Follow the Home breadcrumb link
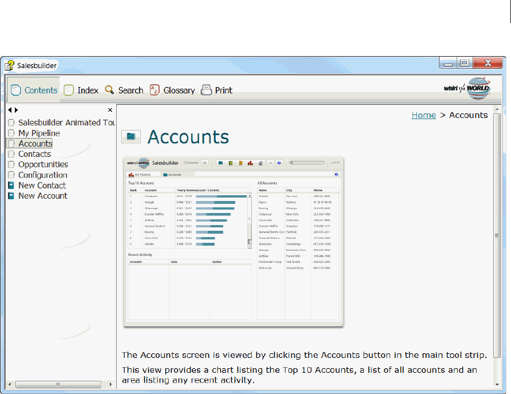Screen dimensions: 511x394 click(x=423, y=115)
